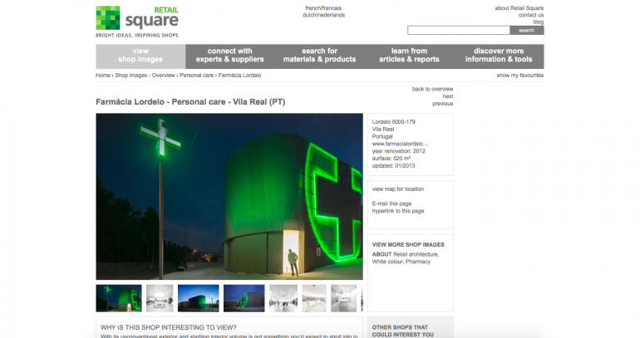Select third thumbnail of building at dusk
Screen dimensions: 640x338
(x=199, y=298)
